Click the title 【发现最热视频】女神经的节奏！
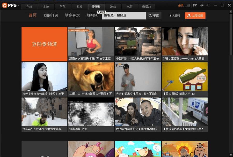 pos(183,129)
